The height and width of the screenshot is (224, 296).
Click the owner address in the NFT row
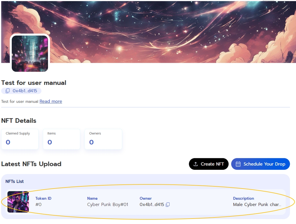click(x=152, y=204)
